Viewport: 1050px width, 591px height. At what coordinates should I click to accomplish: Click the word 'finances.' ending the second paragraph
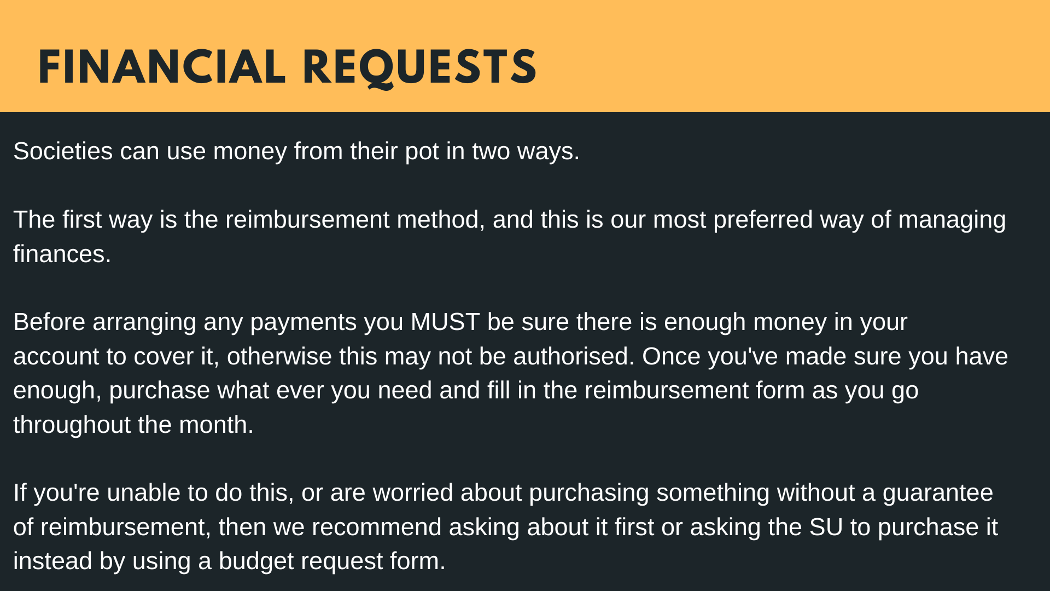(x=62, y=254)
